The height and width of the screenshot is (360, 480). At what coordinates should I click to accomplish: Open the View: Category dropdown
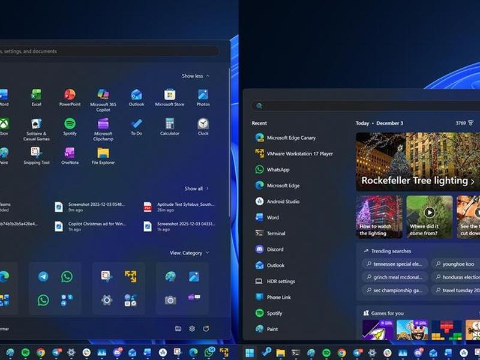point(189,253)
